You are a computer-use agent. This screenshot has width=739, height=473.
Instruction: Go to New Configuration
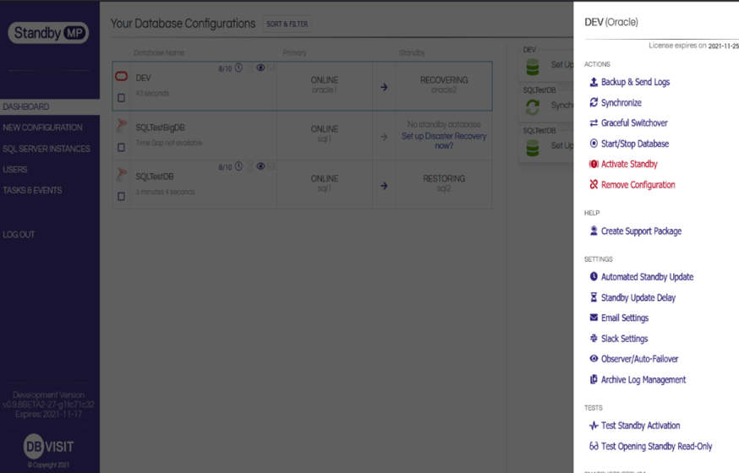tap(42, 128)
